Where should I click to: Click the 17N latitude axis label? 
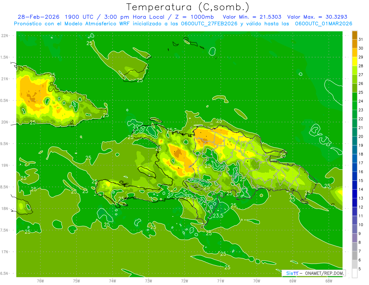pos(5,252)
